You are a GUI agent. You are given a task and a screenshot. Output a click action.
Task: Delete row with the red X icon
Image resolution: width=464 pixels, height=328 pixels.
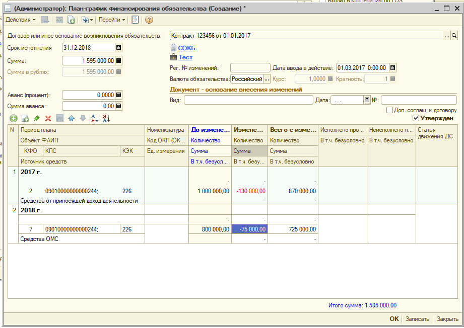tap(48, 118)
